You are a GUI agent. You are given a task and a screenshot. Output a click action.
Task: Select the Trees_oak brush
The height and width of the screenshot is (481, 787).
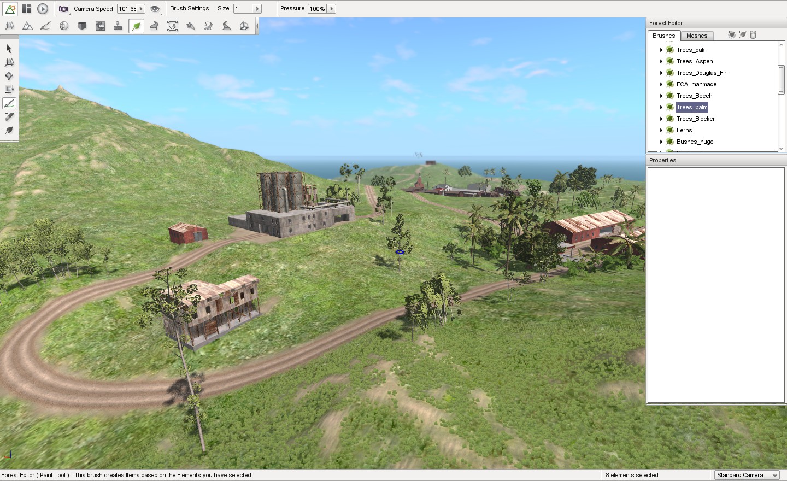point(690,50)
